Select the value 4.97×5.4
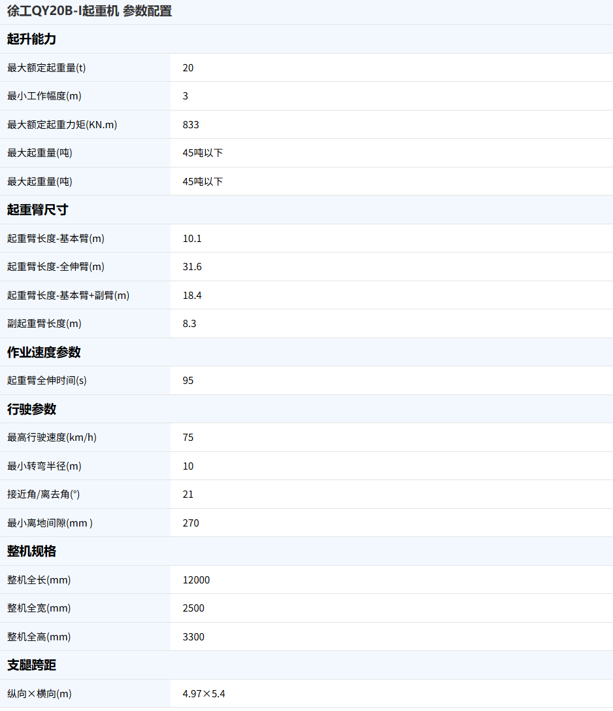 [204, 694]
